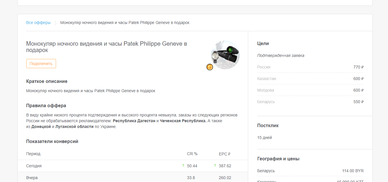The width and height of the screenshot is (388, 182).
Task: Click the Правила оффера heading
Action: 46,106
